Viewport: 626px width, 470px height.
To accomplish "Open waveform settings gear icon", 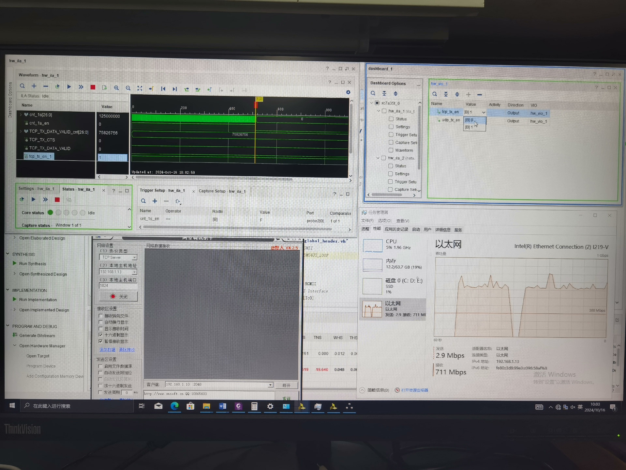I will (x=348, y=92).
